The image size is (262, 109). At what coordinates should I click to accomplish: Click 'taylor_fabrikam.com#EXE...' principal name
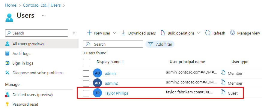(189, 92)
